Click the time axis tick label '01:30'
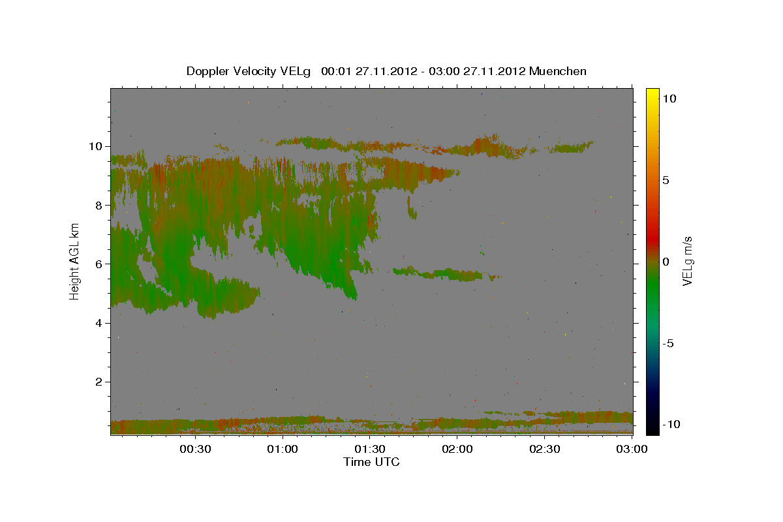 coord(370,449)
